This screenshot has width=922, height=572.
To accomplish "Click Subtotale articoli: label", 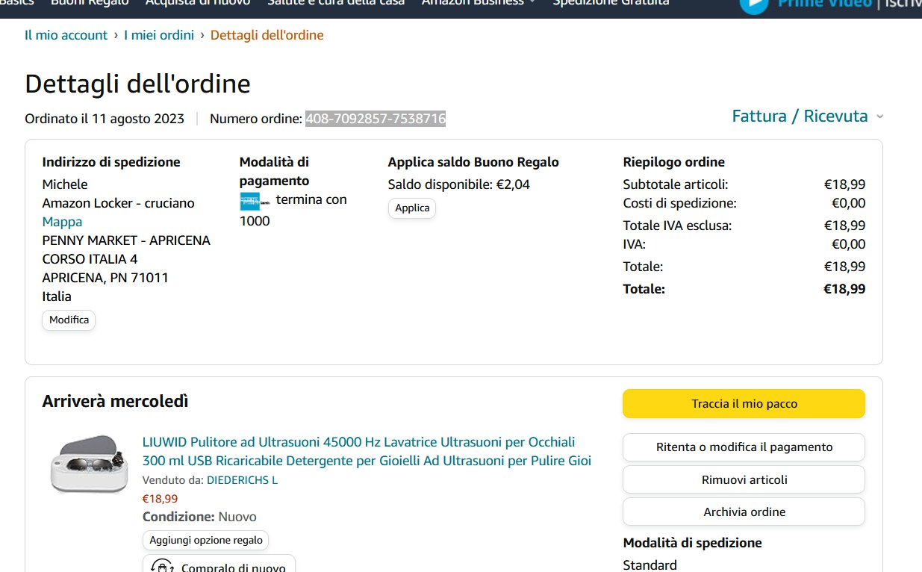I will (676, 184).
